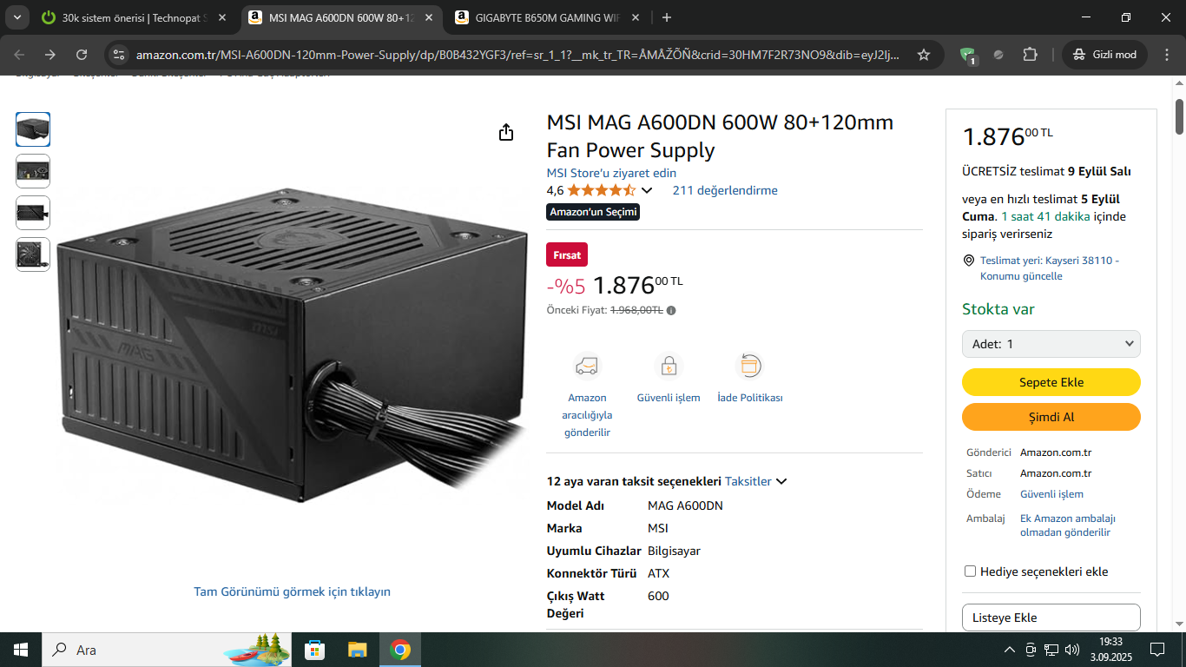Select the first product thumbnail

(x=33, y=129)
